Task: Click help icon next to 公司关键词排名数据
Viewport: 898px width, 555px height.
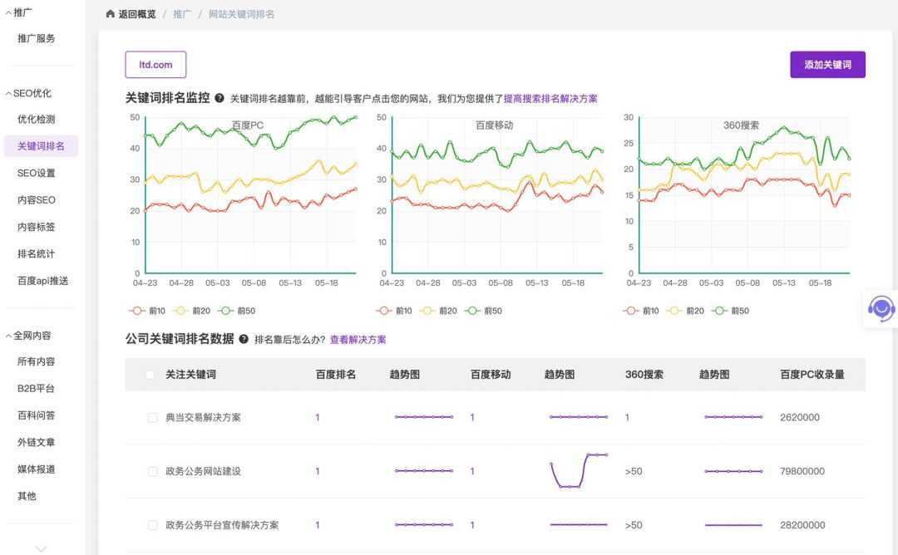Action: (x=244, y=339)
